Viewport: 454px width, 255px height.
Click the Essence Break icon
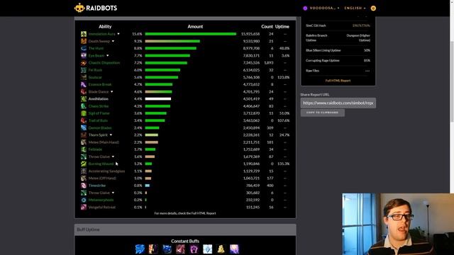[84, 84]
